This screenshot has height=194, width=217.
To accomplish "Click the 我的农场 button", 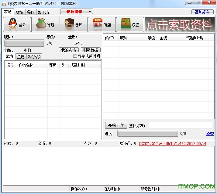I will coord(69,50).
